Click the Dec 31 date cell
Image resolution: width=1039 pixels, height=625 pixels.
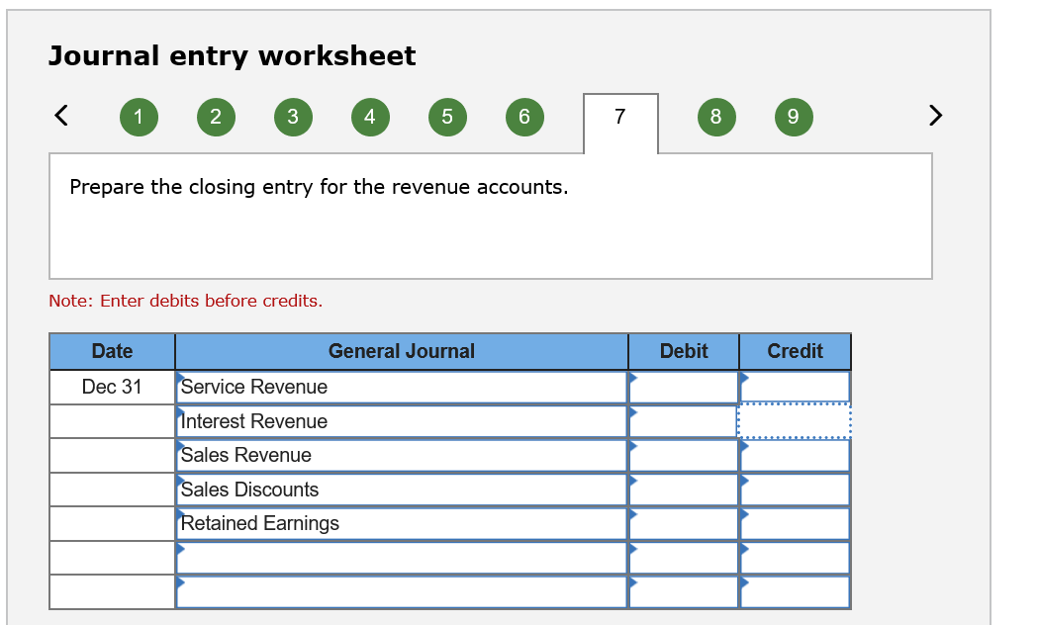pyautogui.click(x=112, y=388)
